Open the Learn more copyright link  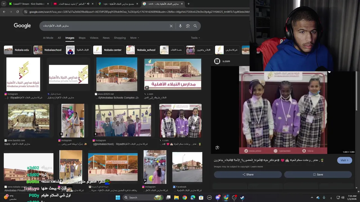tap(256, 167)
